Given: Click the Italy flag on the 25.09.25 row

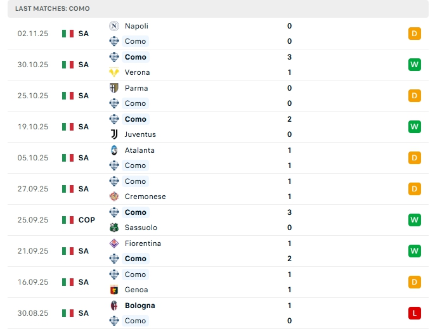Looking at the screenshot, I should [x=68, y=220].
